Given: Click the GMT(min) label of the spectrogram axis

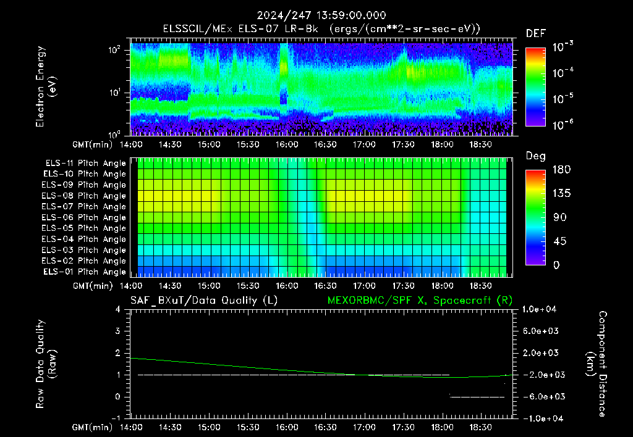Looking at the screenshot, I should [93, 144].
